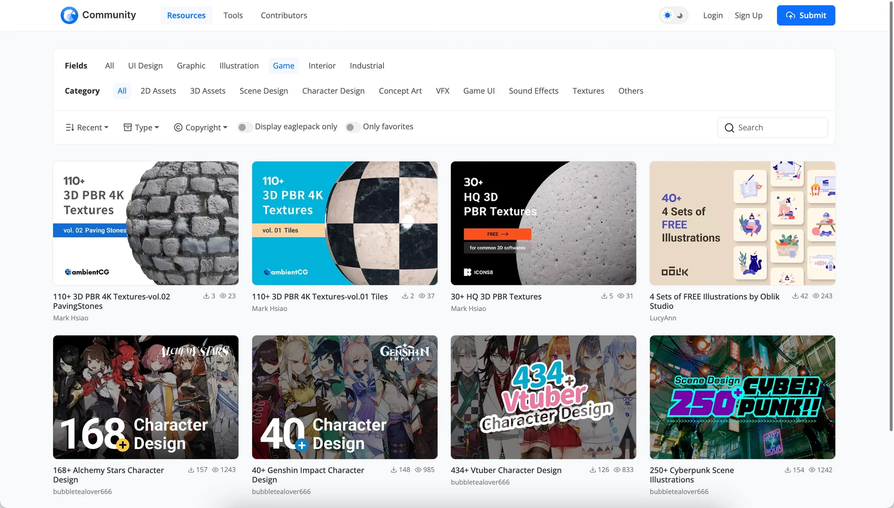
Task: Select the Illustration field filter
Action: click(x=239, y=66)
